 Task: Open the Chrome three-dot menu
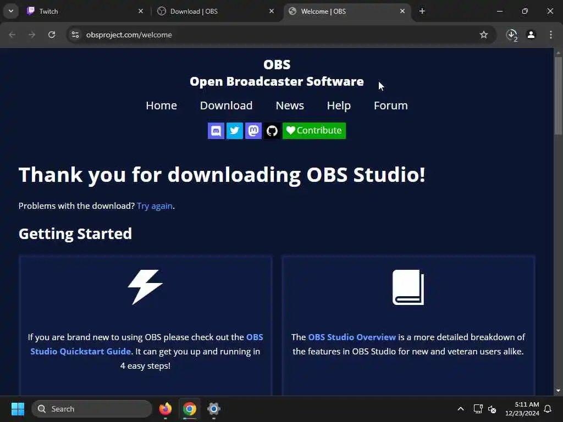coord(551,35)
